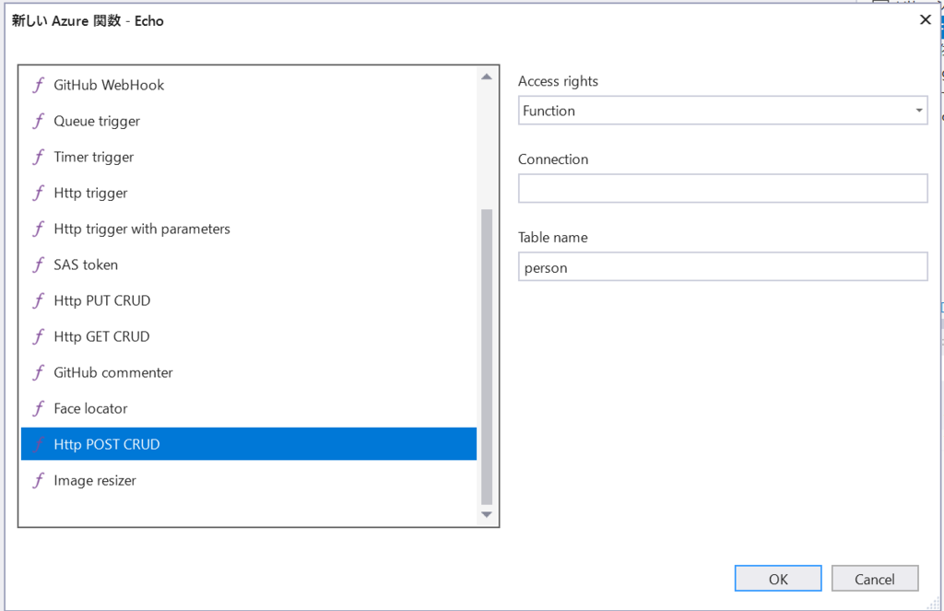Click the function icon beside Timer trigger
The image size is (944, 611).
(39, 157)
